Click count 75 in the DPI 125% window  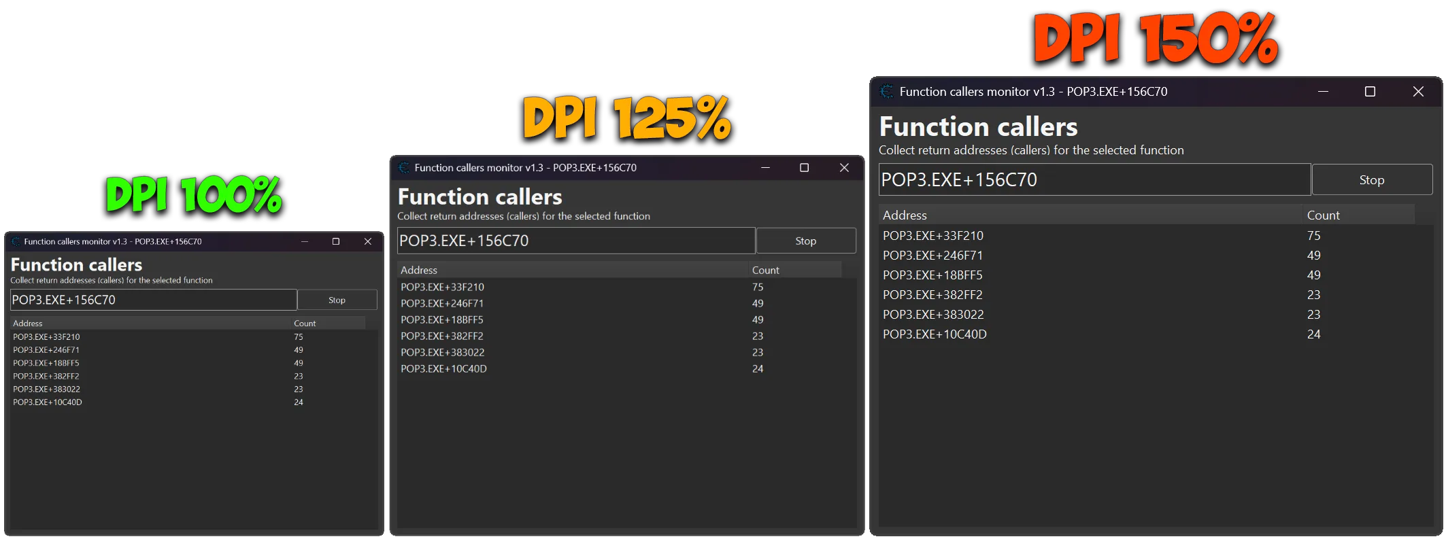[758, 287]
